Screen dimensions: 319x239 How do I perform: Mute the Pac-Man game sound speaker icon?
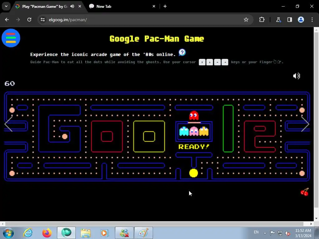coord(297,76)
